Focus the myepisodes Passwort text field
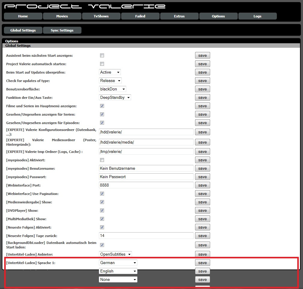This screenshot has height=289, width=303. coord(146,177)
